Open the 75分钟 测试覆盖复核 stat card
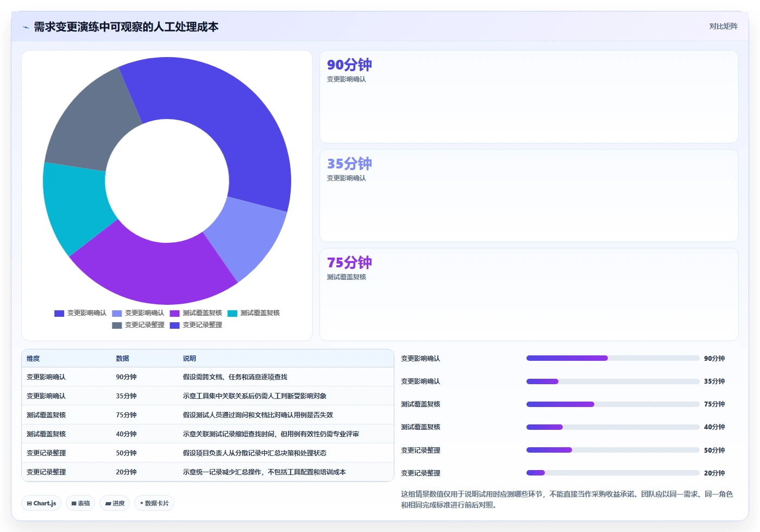The height and width of the screenshot is (532, 760). (529, 295)
